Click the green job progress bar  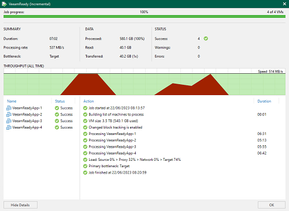point(144,17)
